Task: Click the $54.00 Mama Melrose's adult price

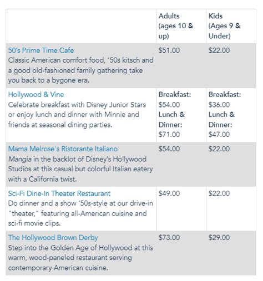Action: tap(169, 149)
